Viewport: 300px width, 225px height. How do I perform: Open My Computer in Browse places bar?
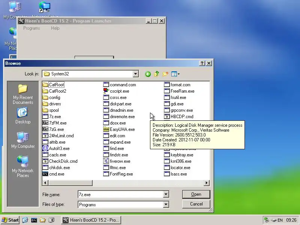(23, 140)
